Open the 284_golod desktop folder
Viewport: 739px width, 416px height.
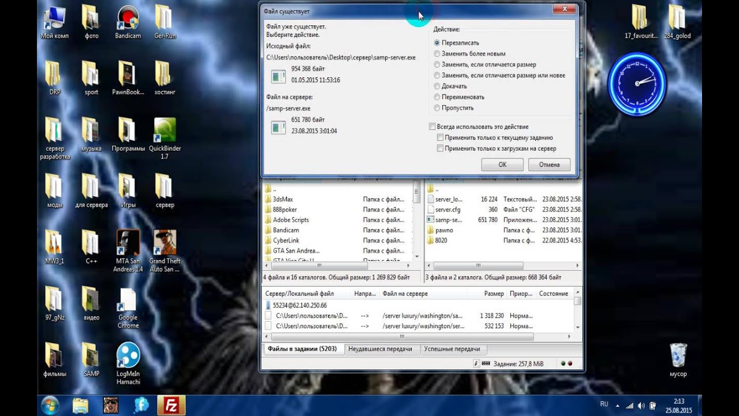pyautogui.click(x=677, y=23)
